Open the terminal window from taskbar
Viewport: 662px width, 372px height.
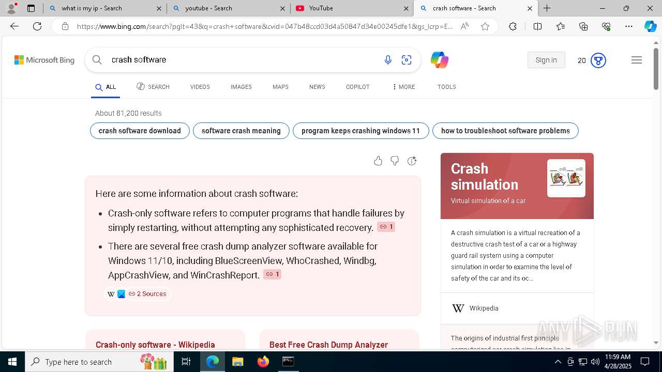coord(288,362)
